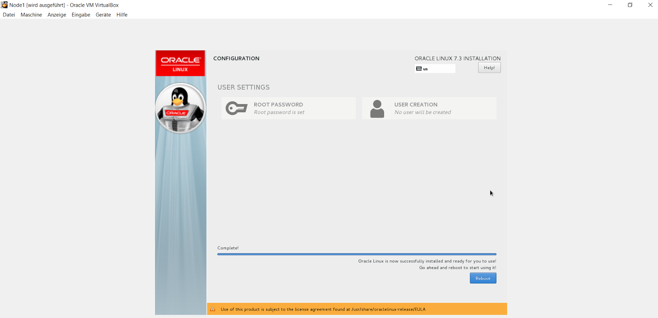Click the VirtualBox window title icon

pos(4,5)
